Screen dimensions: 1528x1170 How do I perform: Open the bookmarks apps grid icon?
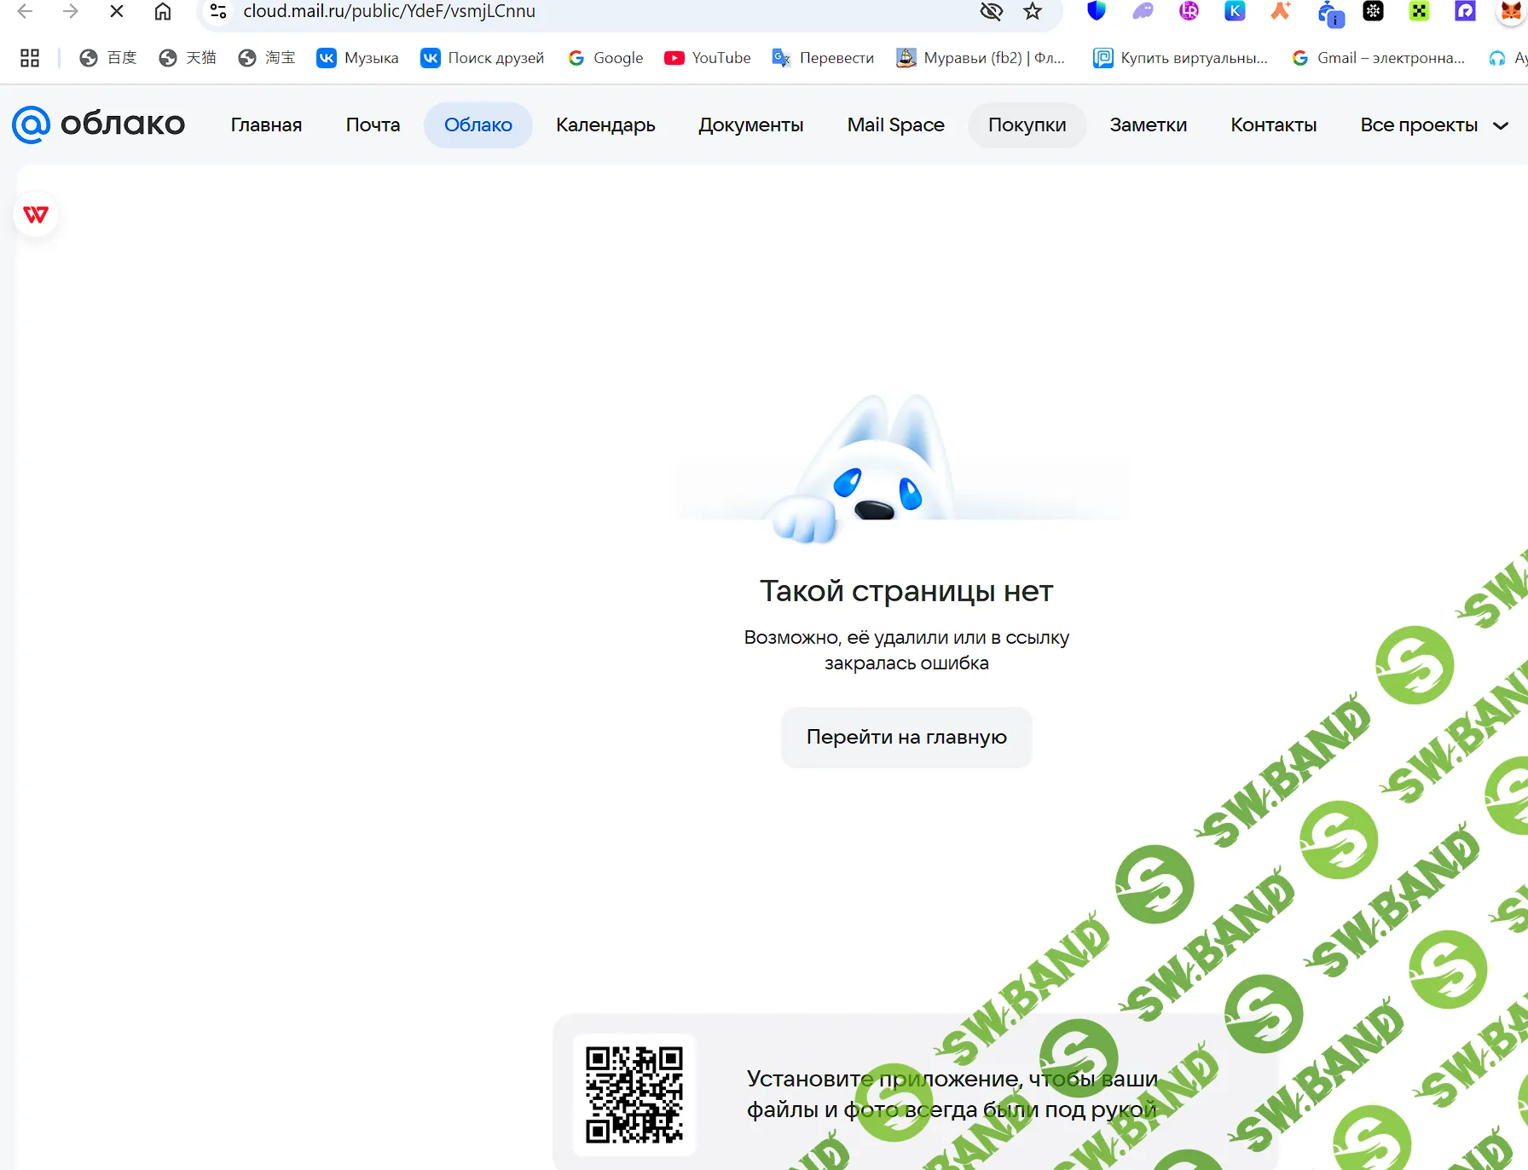click(x=30, y=58)
